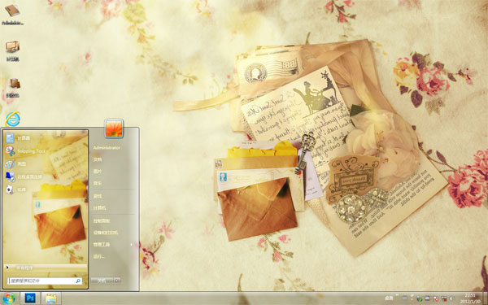Open Remote Desktop Connection icon
488x305 pixels.
10,176
